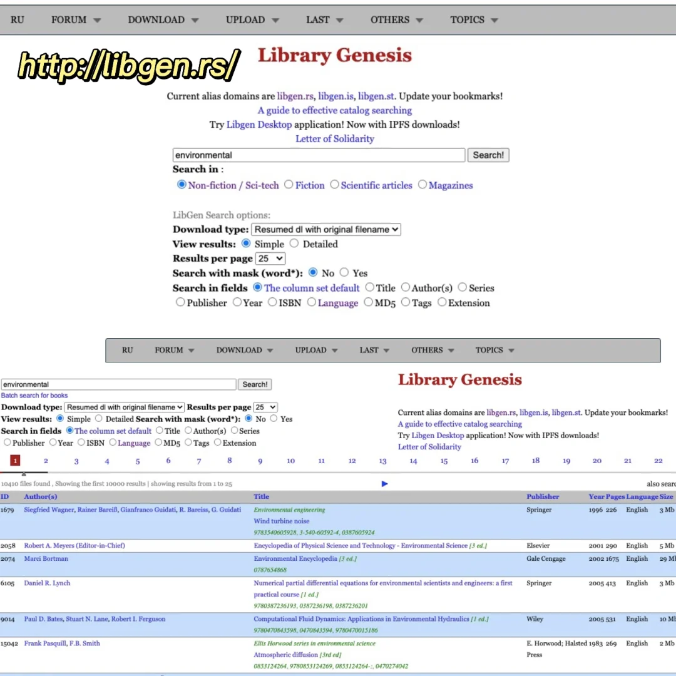Click the upper Search! button
Screen dimensions: 676x676
point(488,155)
